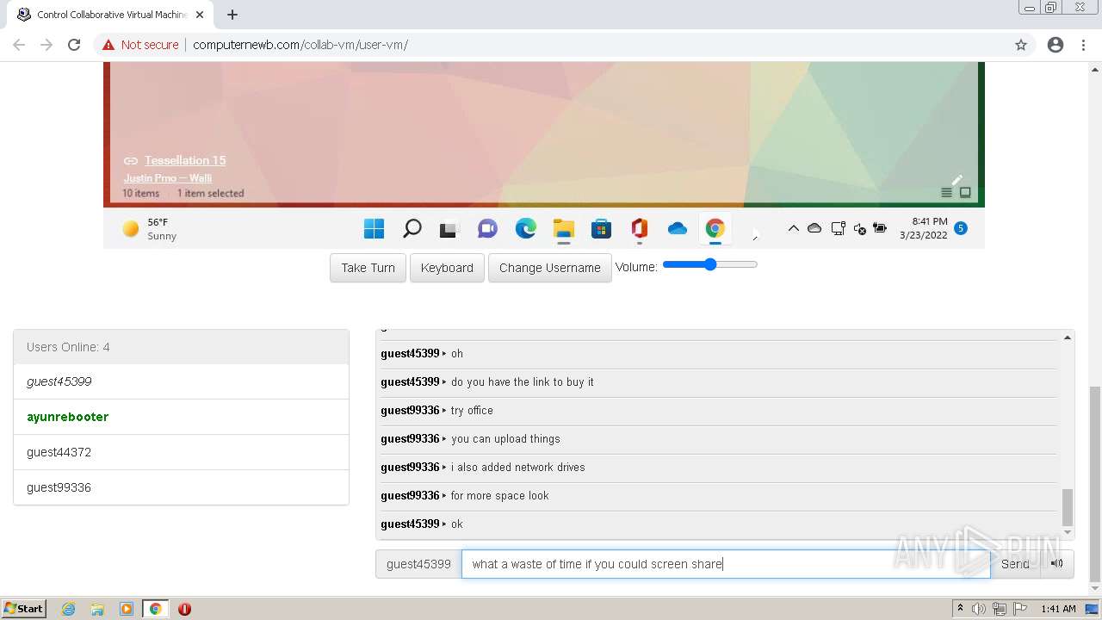Open the on-screen Keyboard
This screenshot has height=620, width=1102.
[x=447, y=268]
